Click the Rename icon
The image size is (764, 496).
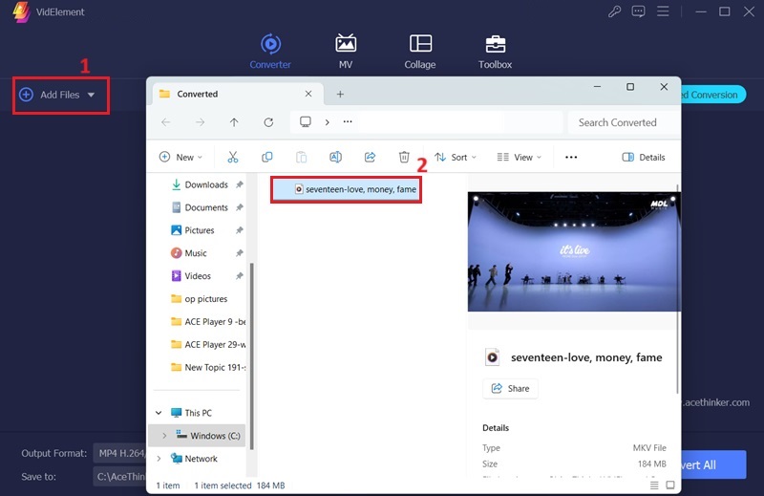336,157
